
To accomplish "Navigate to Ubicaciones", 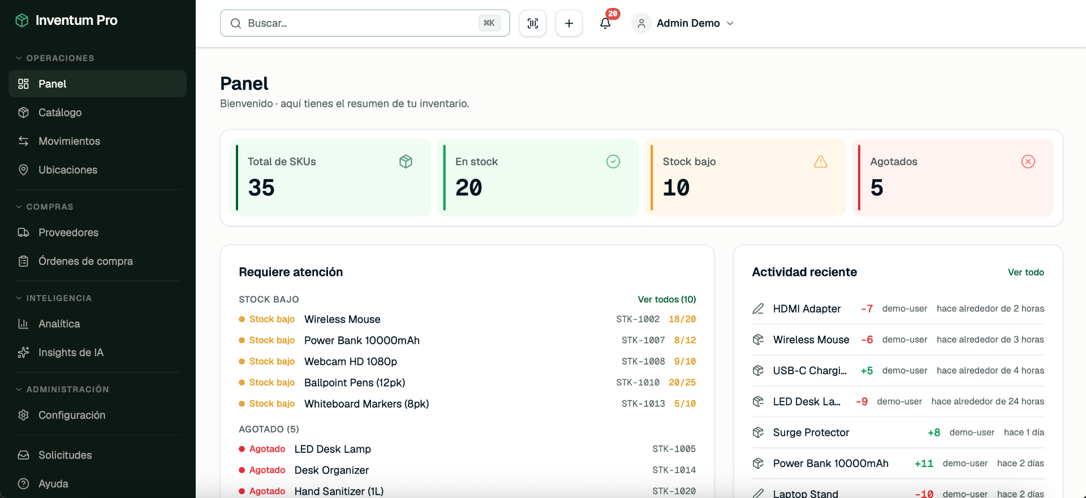I will coord(97,170).
